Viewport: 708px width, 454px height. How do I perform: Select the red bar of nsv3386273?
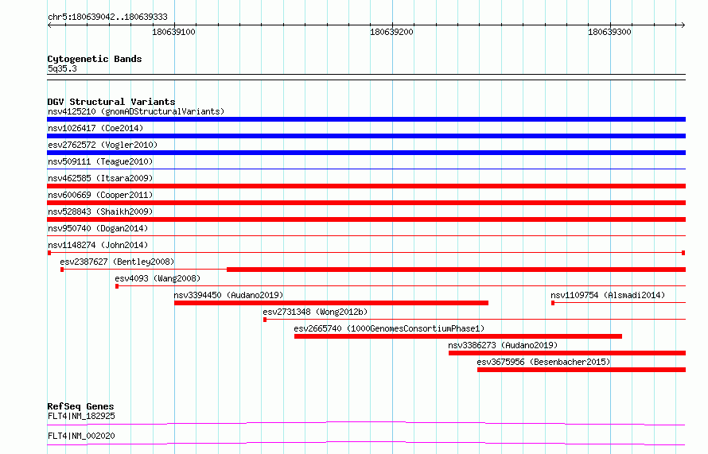(567, 353)
